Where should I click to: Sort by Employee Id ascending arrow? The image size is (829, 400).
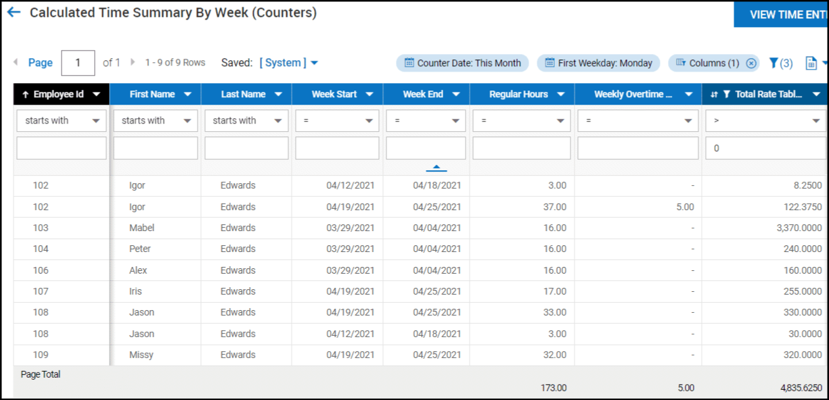26,95
